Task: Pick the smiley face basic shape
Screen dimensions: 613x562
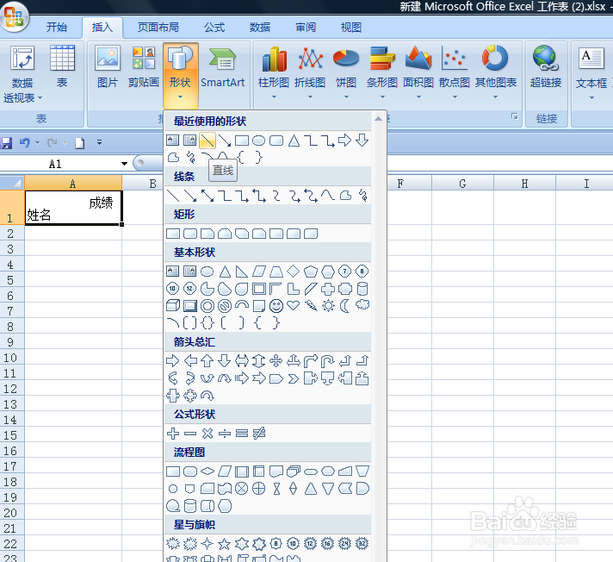Action: point(276,306)
